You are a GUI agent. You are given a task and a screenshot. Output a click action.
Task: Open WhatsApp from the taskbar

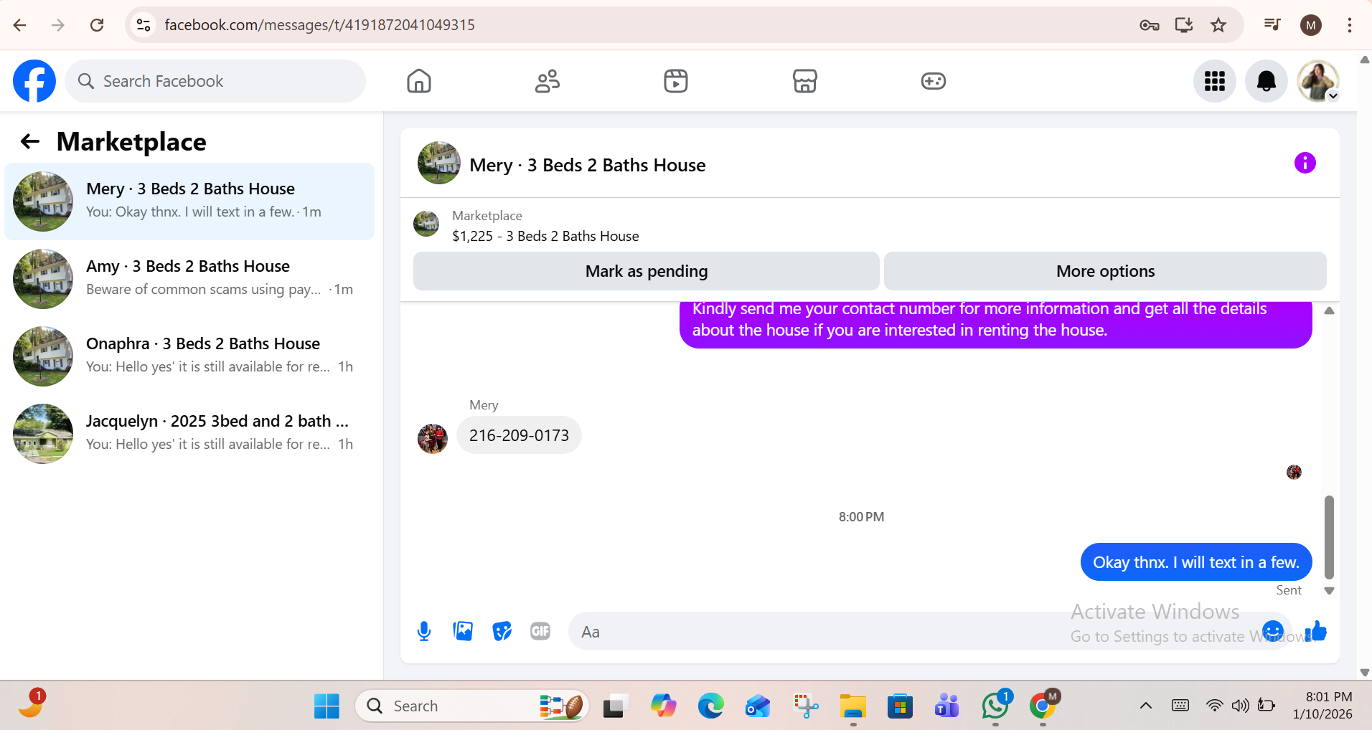[995, 706]
